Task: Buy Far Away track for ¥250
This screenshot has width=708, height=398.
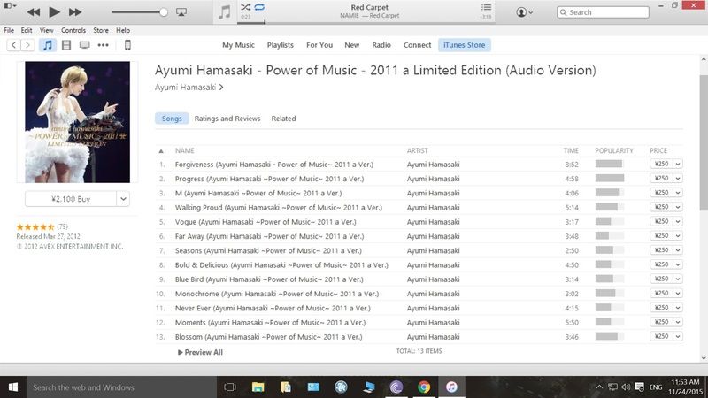Action: pos(661,235)
